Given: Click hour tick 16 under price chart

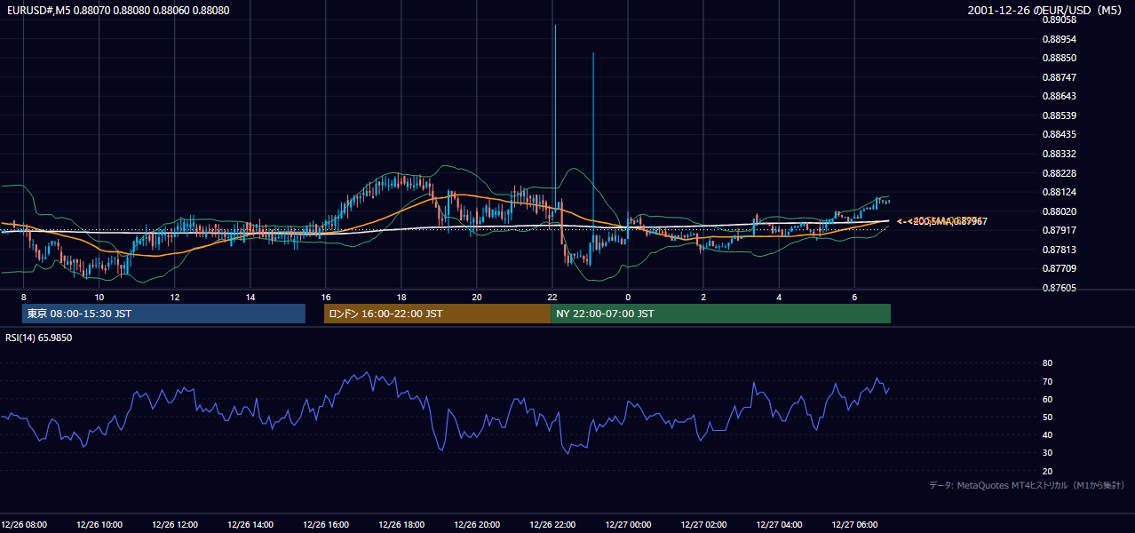Looking at the screenshot, I should 326,297.
